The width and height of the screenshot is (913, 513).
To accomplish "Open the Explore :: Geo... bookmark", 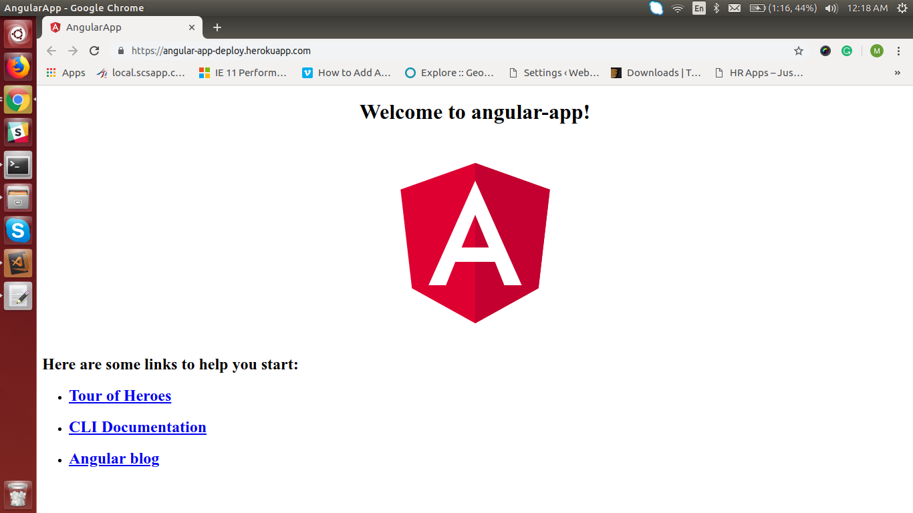I will [x=449, y=73].
